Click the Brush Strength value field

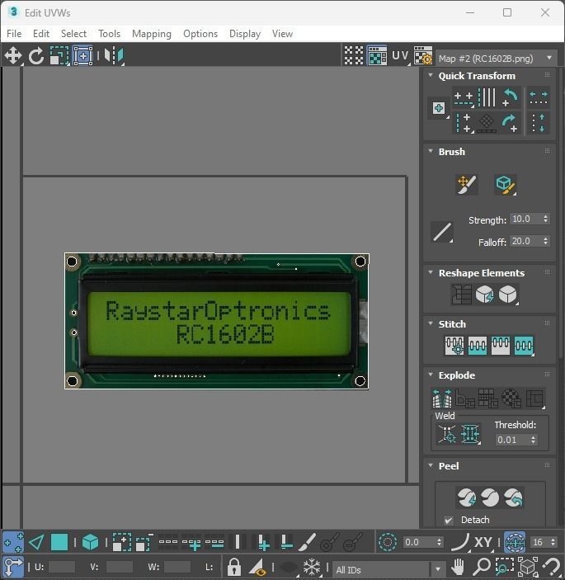coord(525,219)
